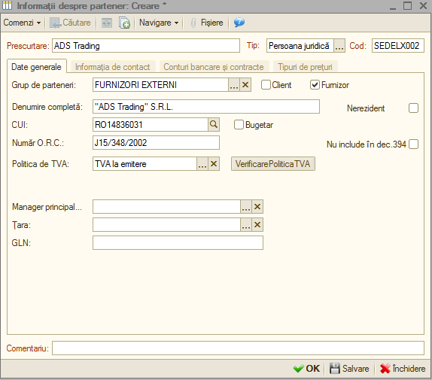Click the Căutare search toolbar button
The image size is (432, 380).
tap(70, 23)
